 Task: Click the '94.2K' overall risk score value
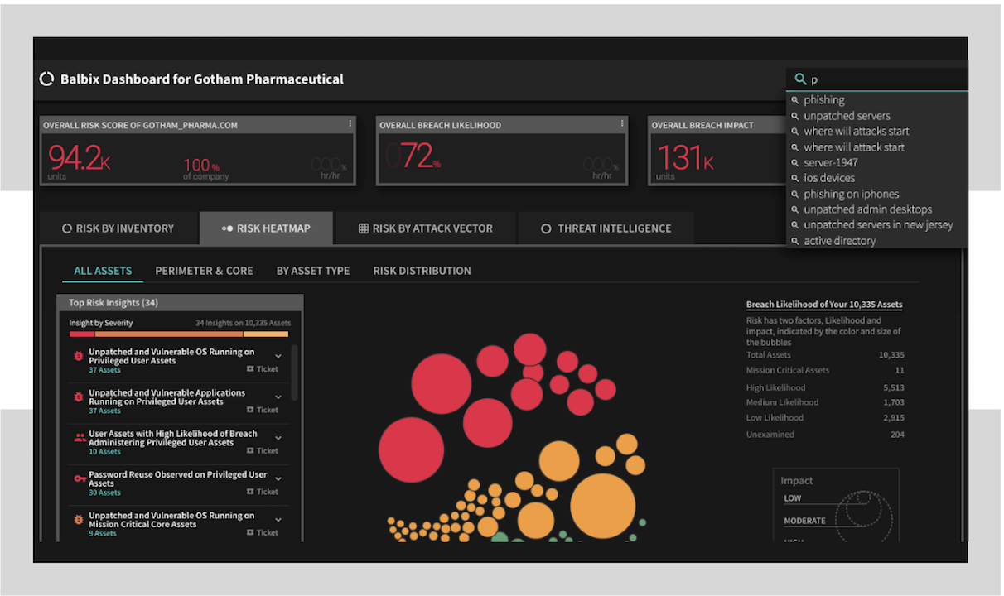80,156
